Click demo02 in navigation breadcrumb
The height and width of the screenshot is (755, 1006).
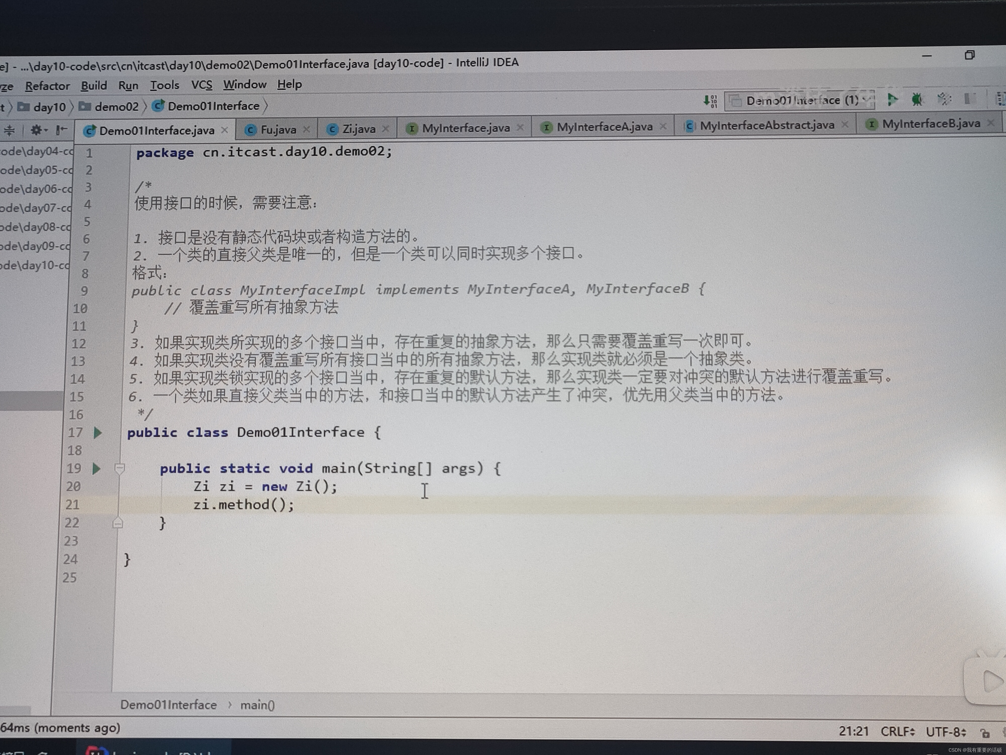[109, 106]
